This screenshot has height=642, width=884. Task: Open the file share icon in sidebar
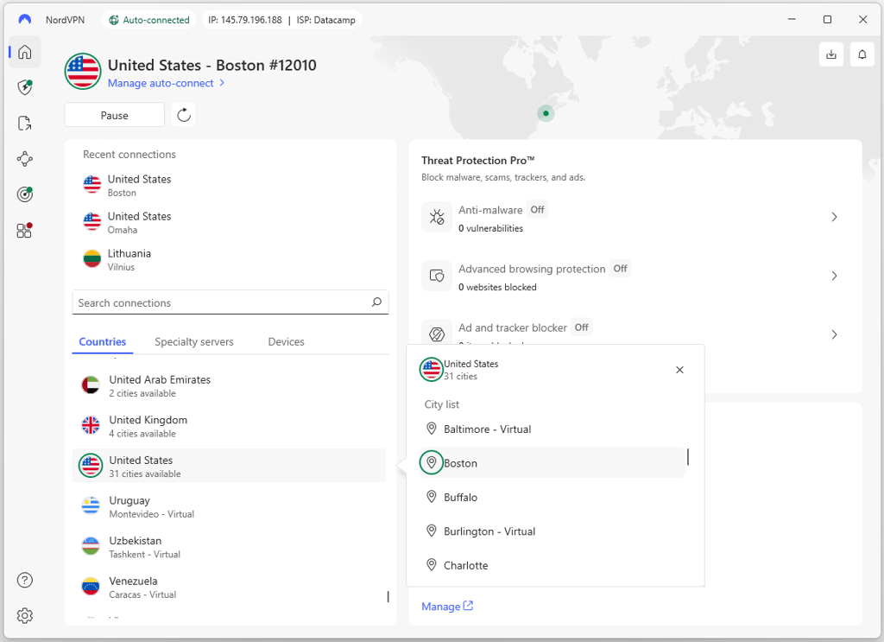click(25, 124)
